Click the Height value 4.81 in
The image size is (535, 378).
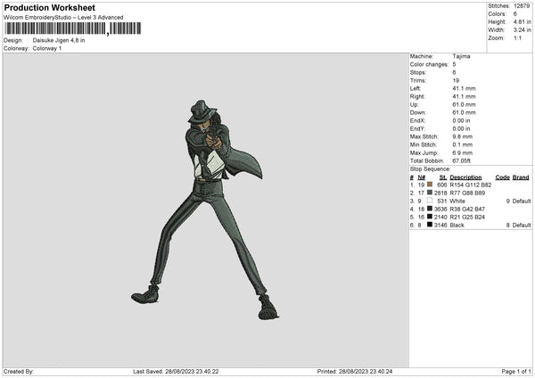(522, 21)
